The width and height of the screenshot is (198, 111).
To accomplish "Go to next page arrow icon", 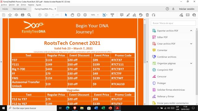I will 46,15.
